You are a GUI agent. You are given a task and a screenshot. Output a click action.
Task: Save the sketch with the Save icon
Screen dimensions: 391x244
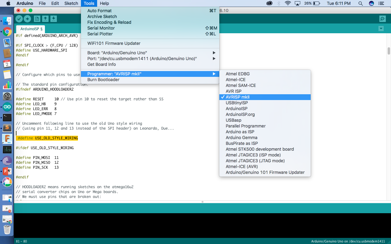[x=53, y=19]
